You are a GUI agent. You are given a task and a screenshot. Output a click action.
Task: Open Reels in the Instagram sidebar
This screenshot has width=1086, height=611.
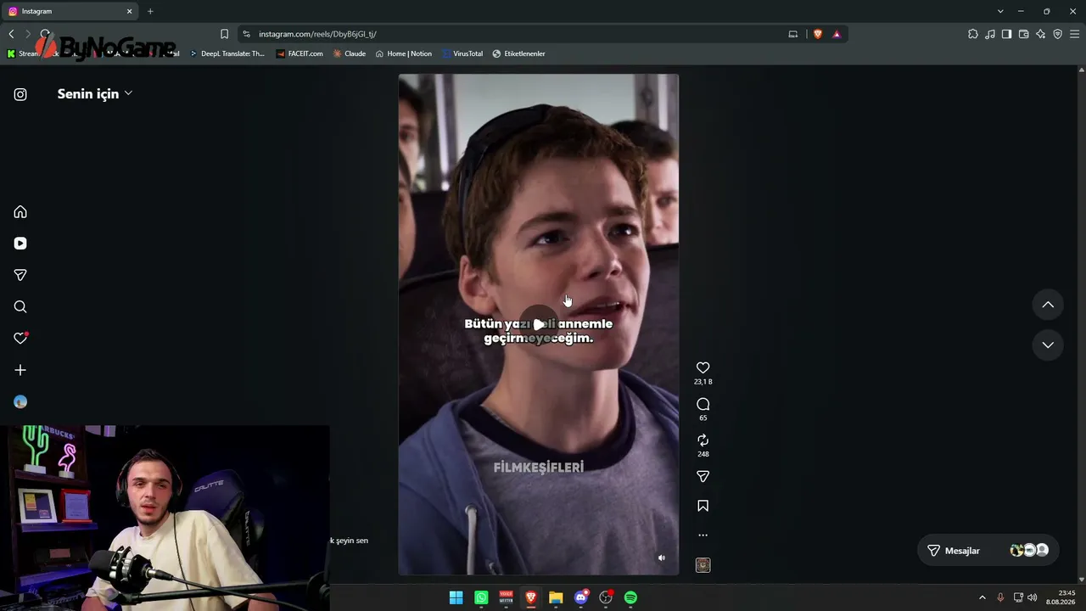(x=20, y=244)
